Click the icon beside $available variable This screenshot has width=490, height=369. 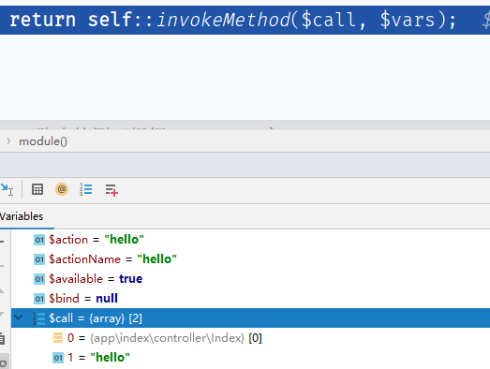point(39,279)
